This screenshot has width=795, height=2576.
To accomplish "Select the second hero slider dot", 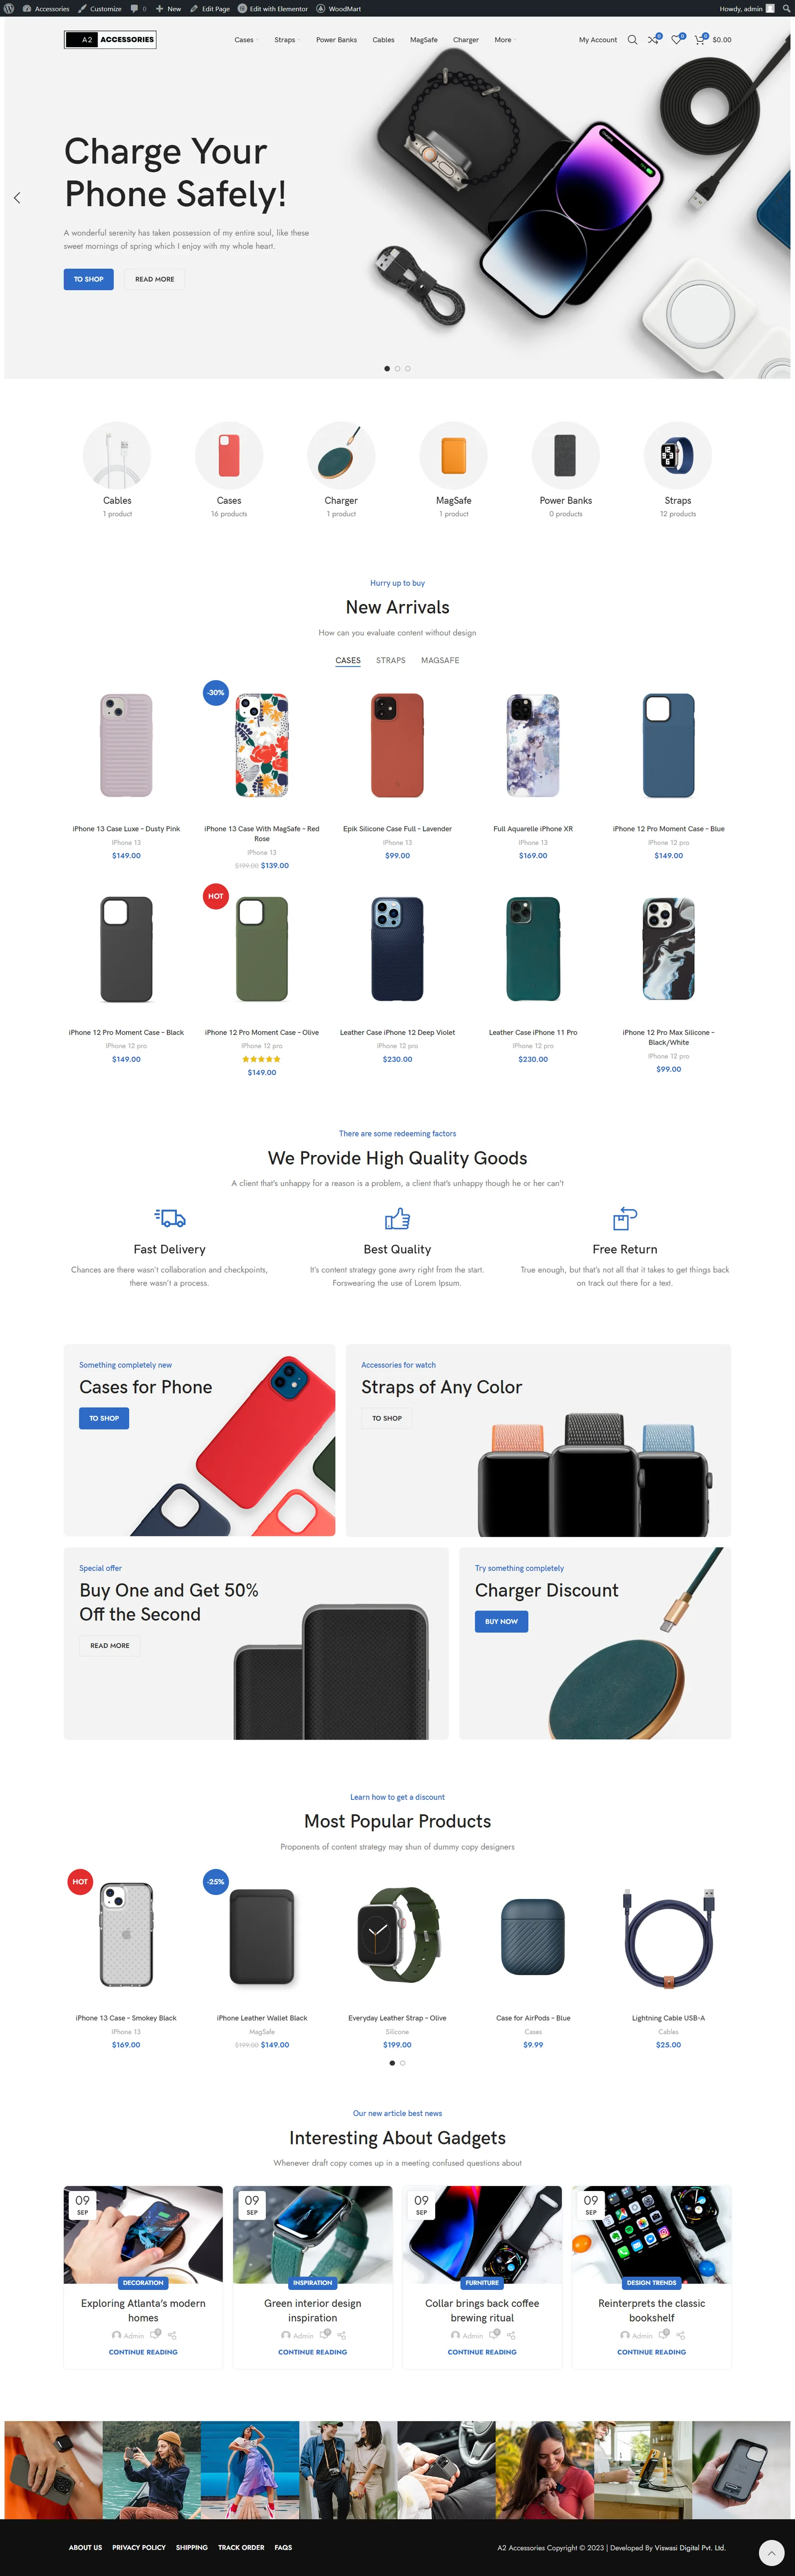I will [397, 368].
